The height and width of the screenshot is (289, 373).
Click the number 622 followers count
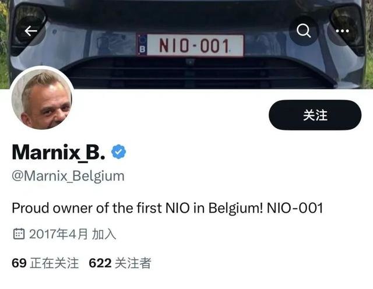tap(100, 263)
